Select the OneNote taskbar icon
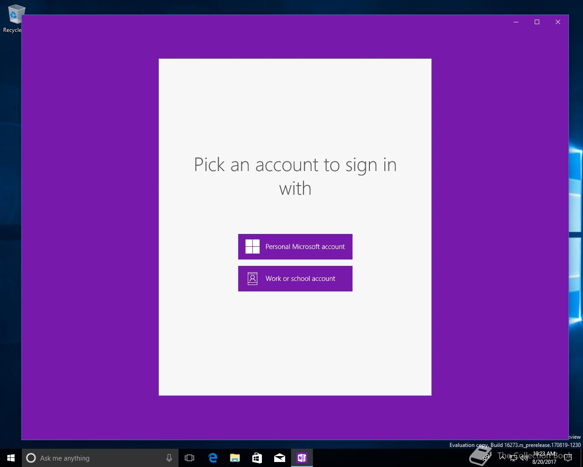This screenshot has width=583, height=467. click(x=302, y=458)
